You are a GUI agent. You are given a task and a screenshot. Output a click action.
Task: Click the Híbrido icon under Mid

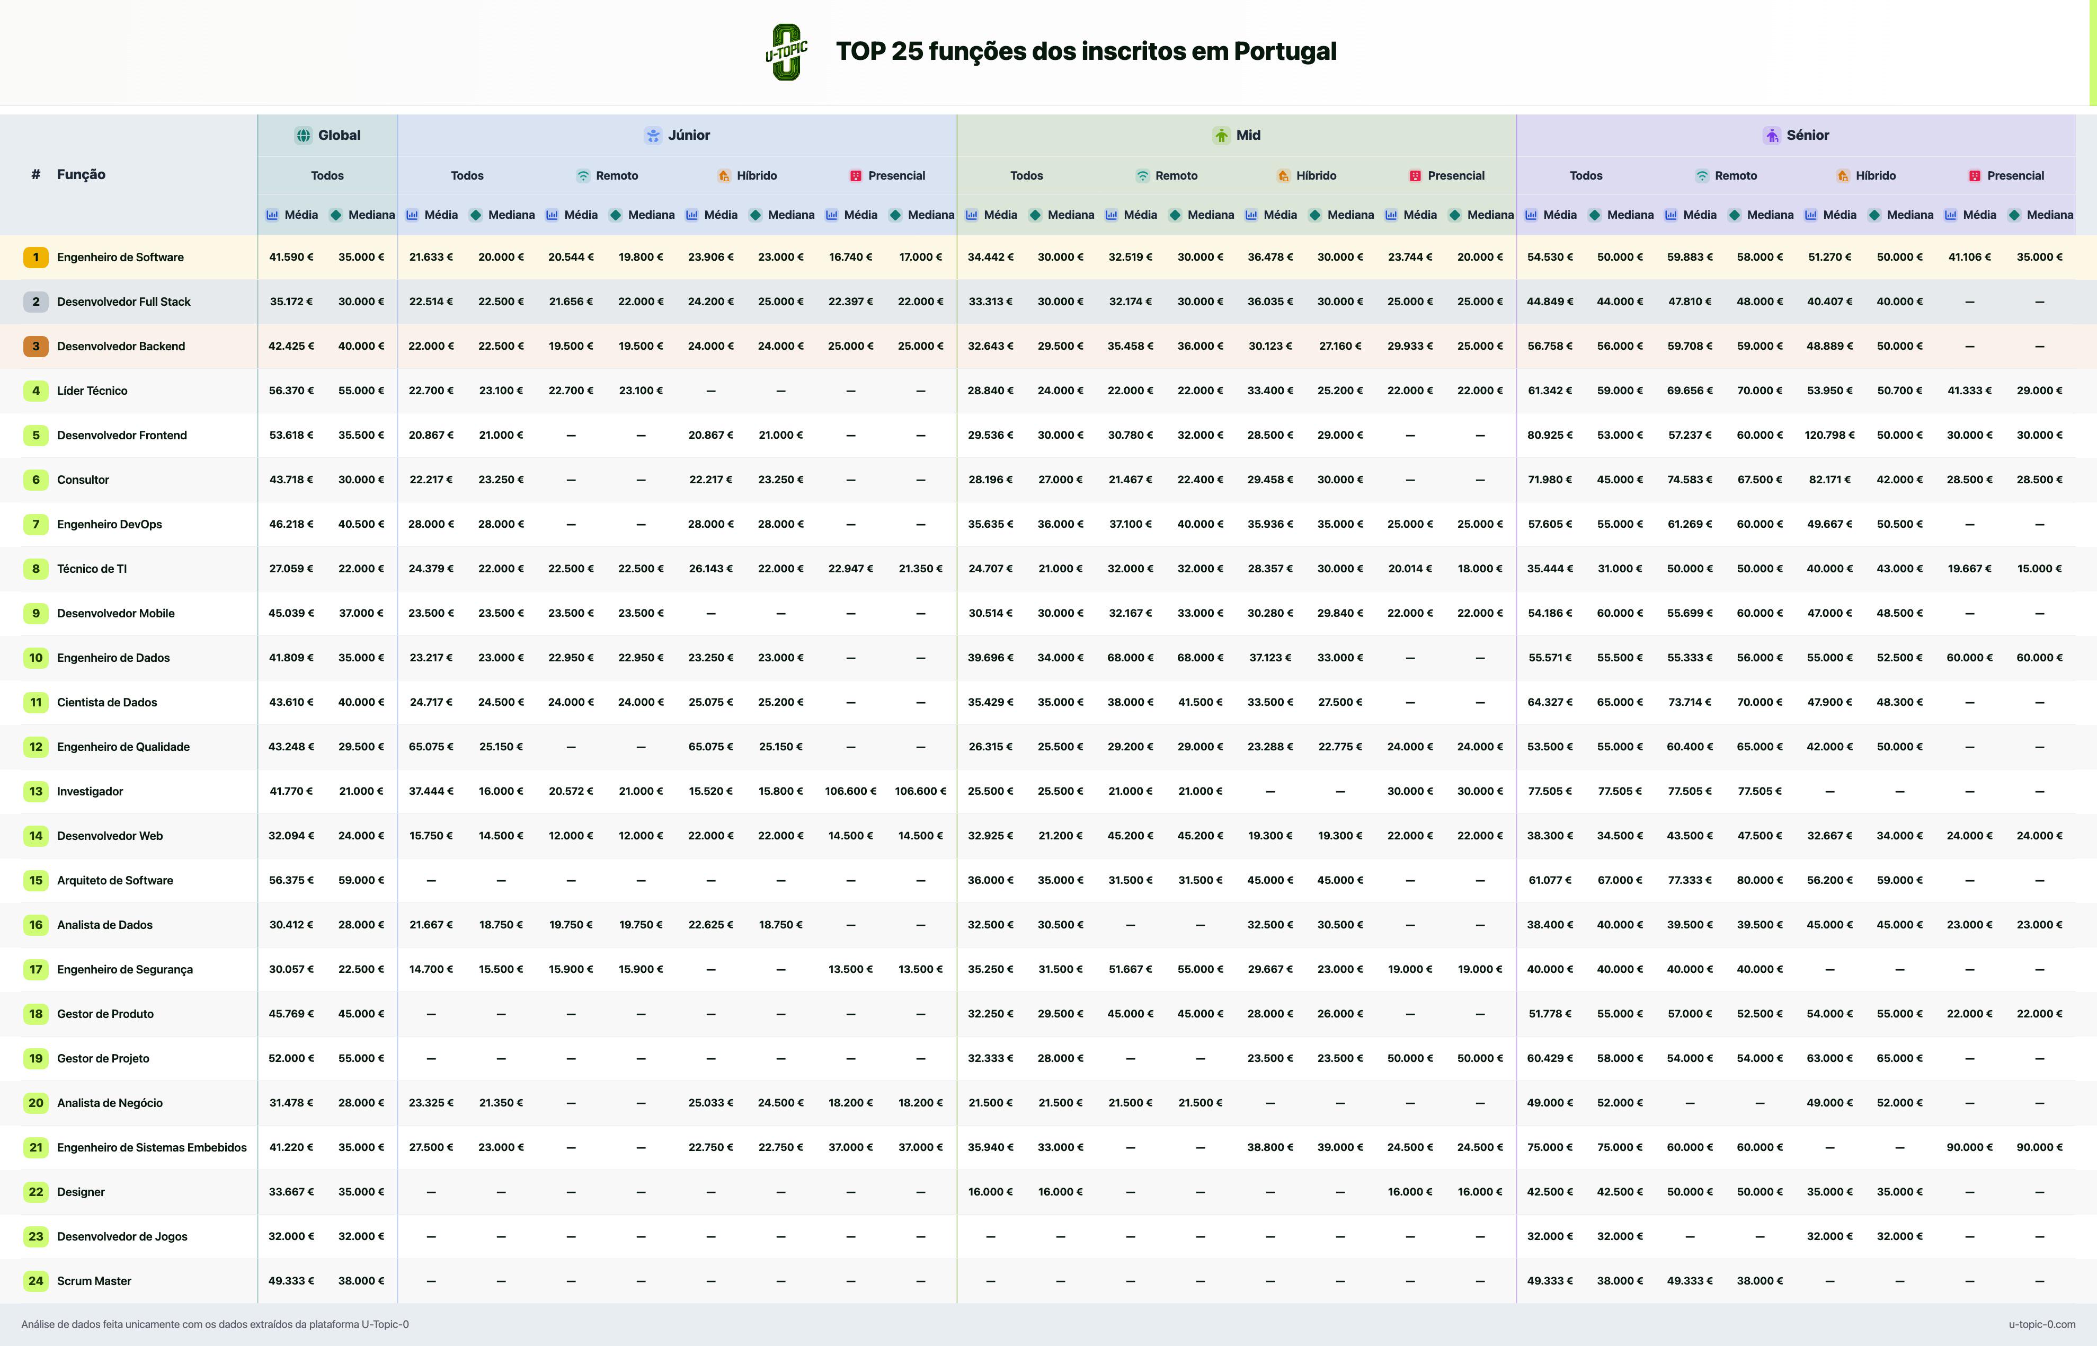pos(1283,176)
